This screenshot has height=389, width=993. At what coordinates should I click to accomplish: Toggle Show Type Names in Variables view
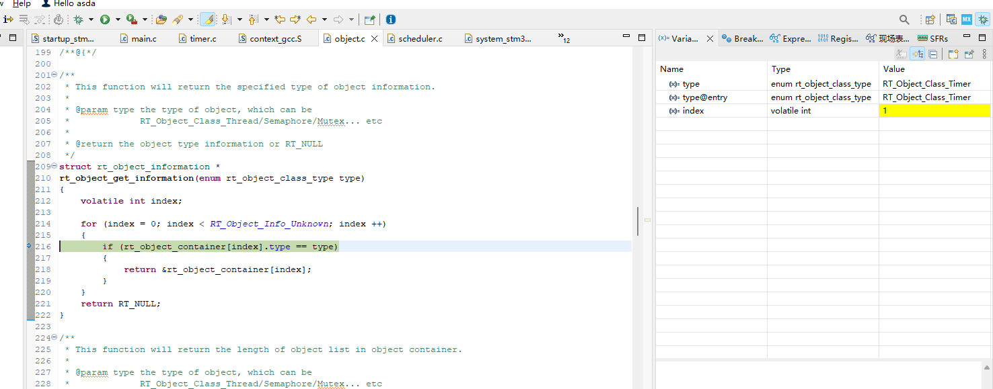(x=900, y=54)
